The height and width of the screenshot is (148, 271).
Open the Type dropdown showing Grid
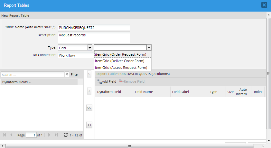pos(90,48)
